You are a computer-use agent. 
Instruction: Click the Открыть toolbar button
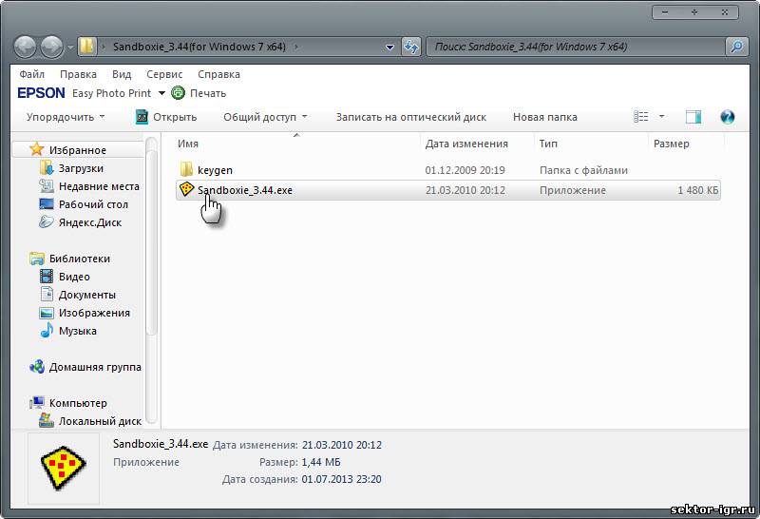point(165,117)
